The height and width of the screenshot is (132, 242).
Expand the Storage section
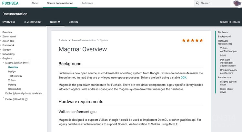point(1,50)
